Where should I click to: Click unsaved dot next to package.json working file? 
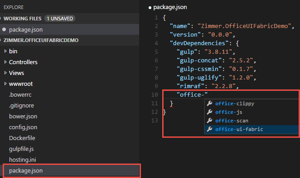pyautogui.click(x=4, y=29)
